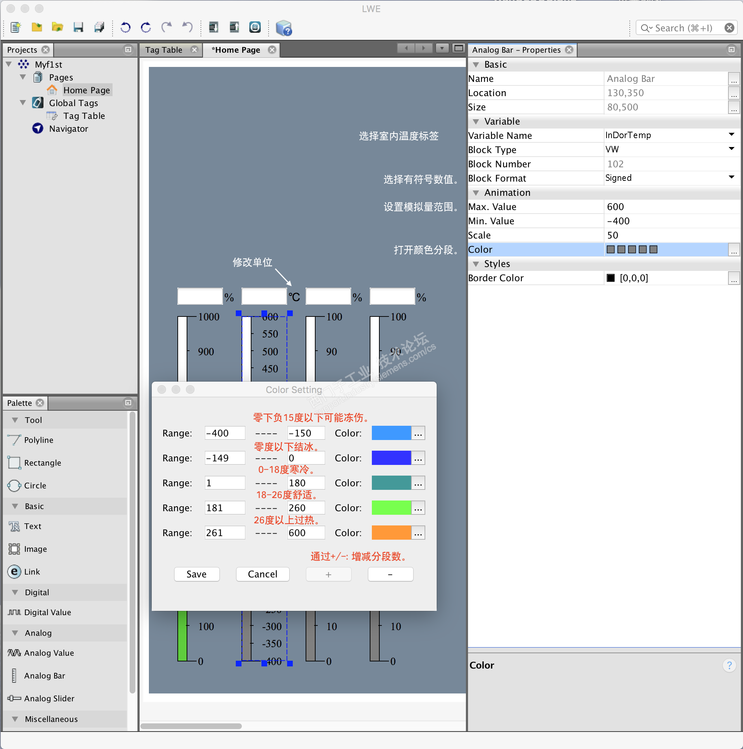
Task: Select the Analog Slider palette tool
Action: click(49, 698)
